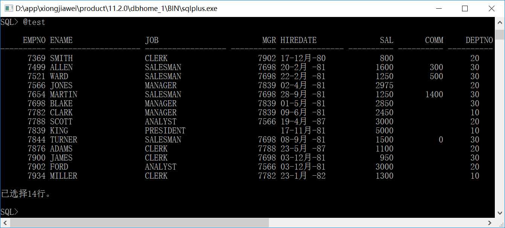Select employee name SMITH
Viewport: 505px width, 228px height.
[61, 58]
